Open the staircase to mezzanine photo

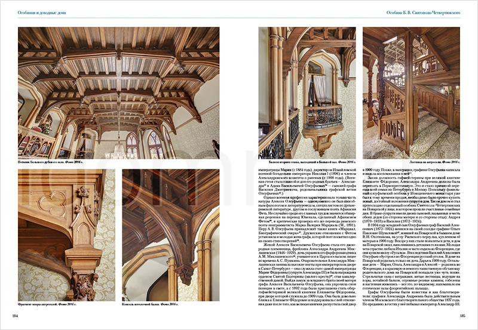click(411, 93)
